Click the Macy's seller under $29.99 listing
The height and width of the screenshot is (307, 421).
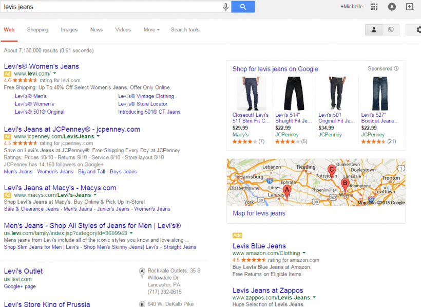pos(240,134)
